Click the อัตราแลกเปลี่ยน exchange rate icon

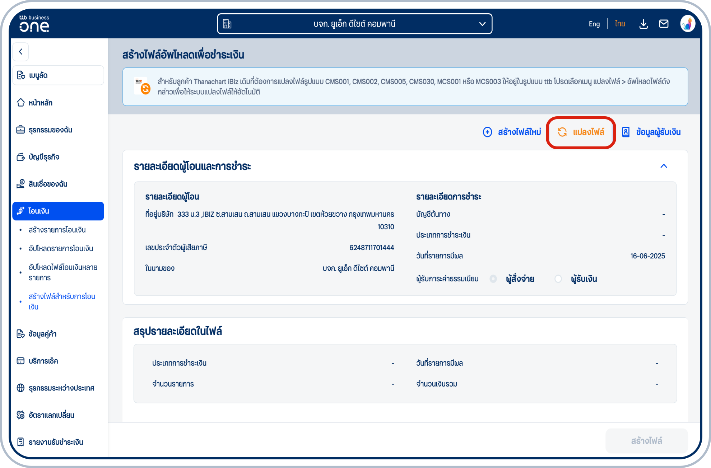point(21,415)
